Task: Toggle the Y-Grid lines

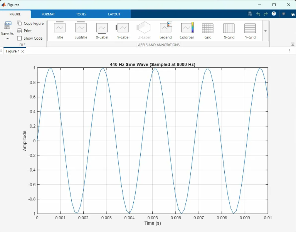Action: click(250, 30)
